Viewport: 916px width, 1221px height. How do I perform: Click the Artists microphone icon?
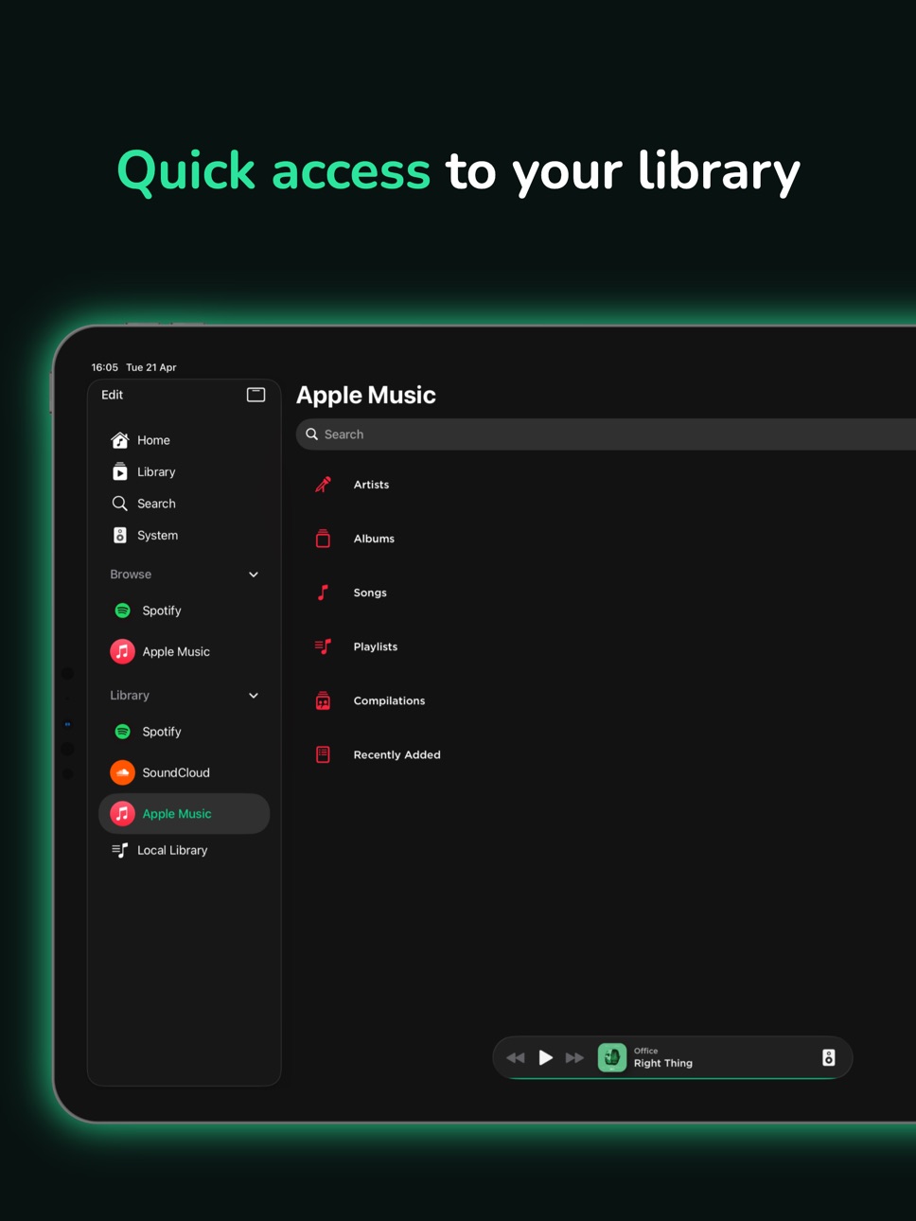click(323, 485)
